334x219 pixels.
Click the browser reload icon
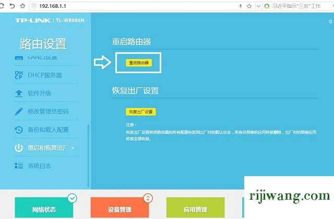[2, 6]
